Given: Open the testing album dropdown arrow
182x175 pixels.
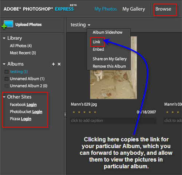Looking at the screenshot, I should pyautogui.click(x=89, y=25).
